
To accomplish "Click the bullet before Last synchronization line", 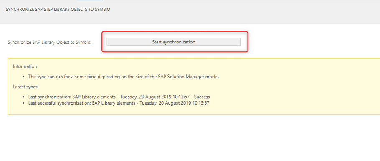I will (23, 97).
